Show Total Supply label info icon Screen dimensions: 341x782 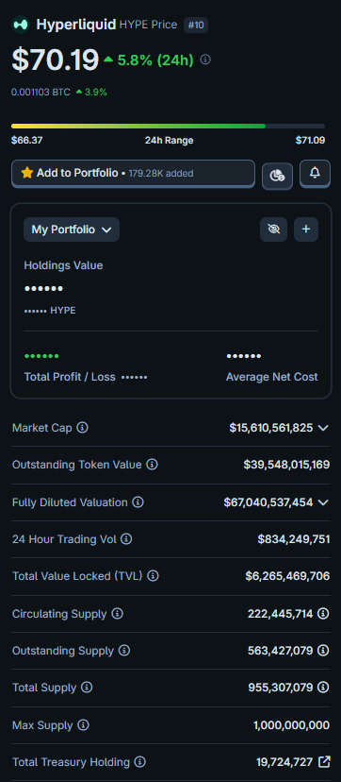point(87,688)
